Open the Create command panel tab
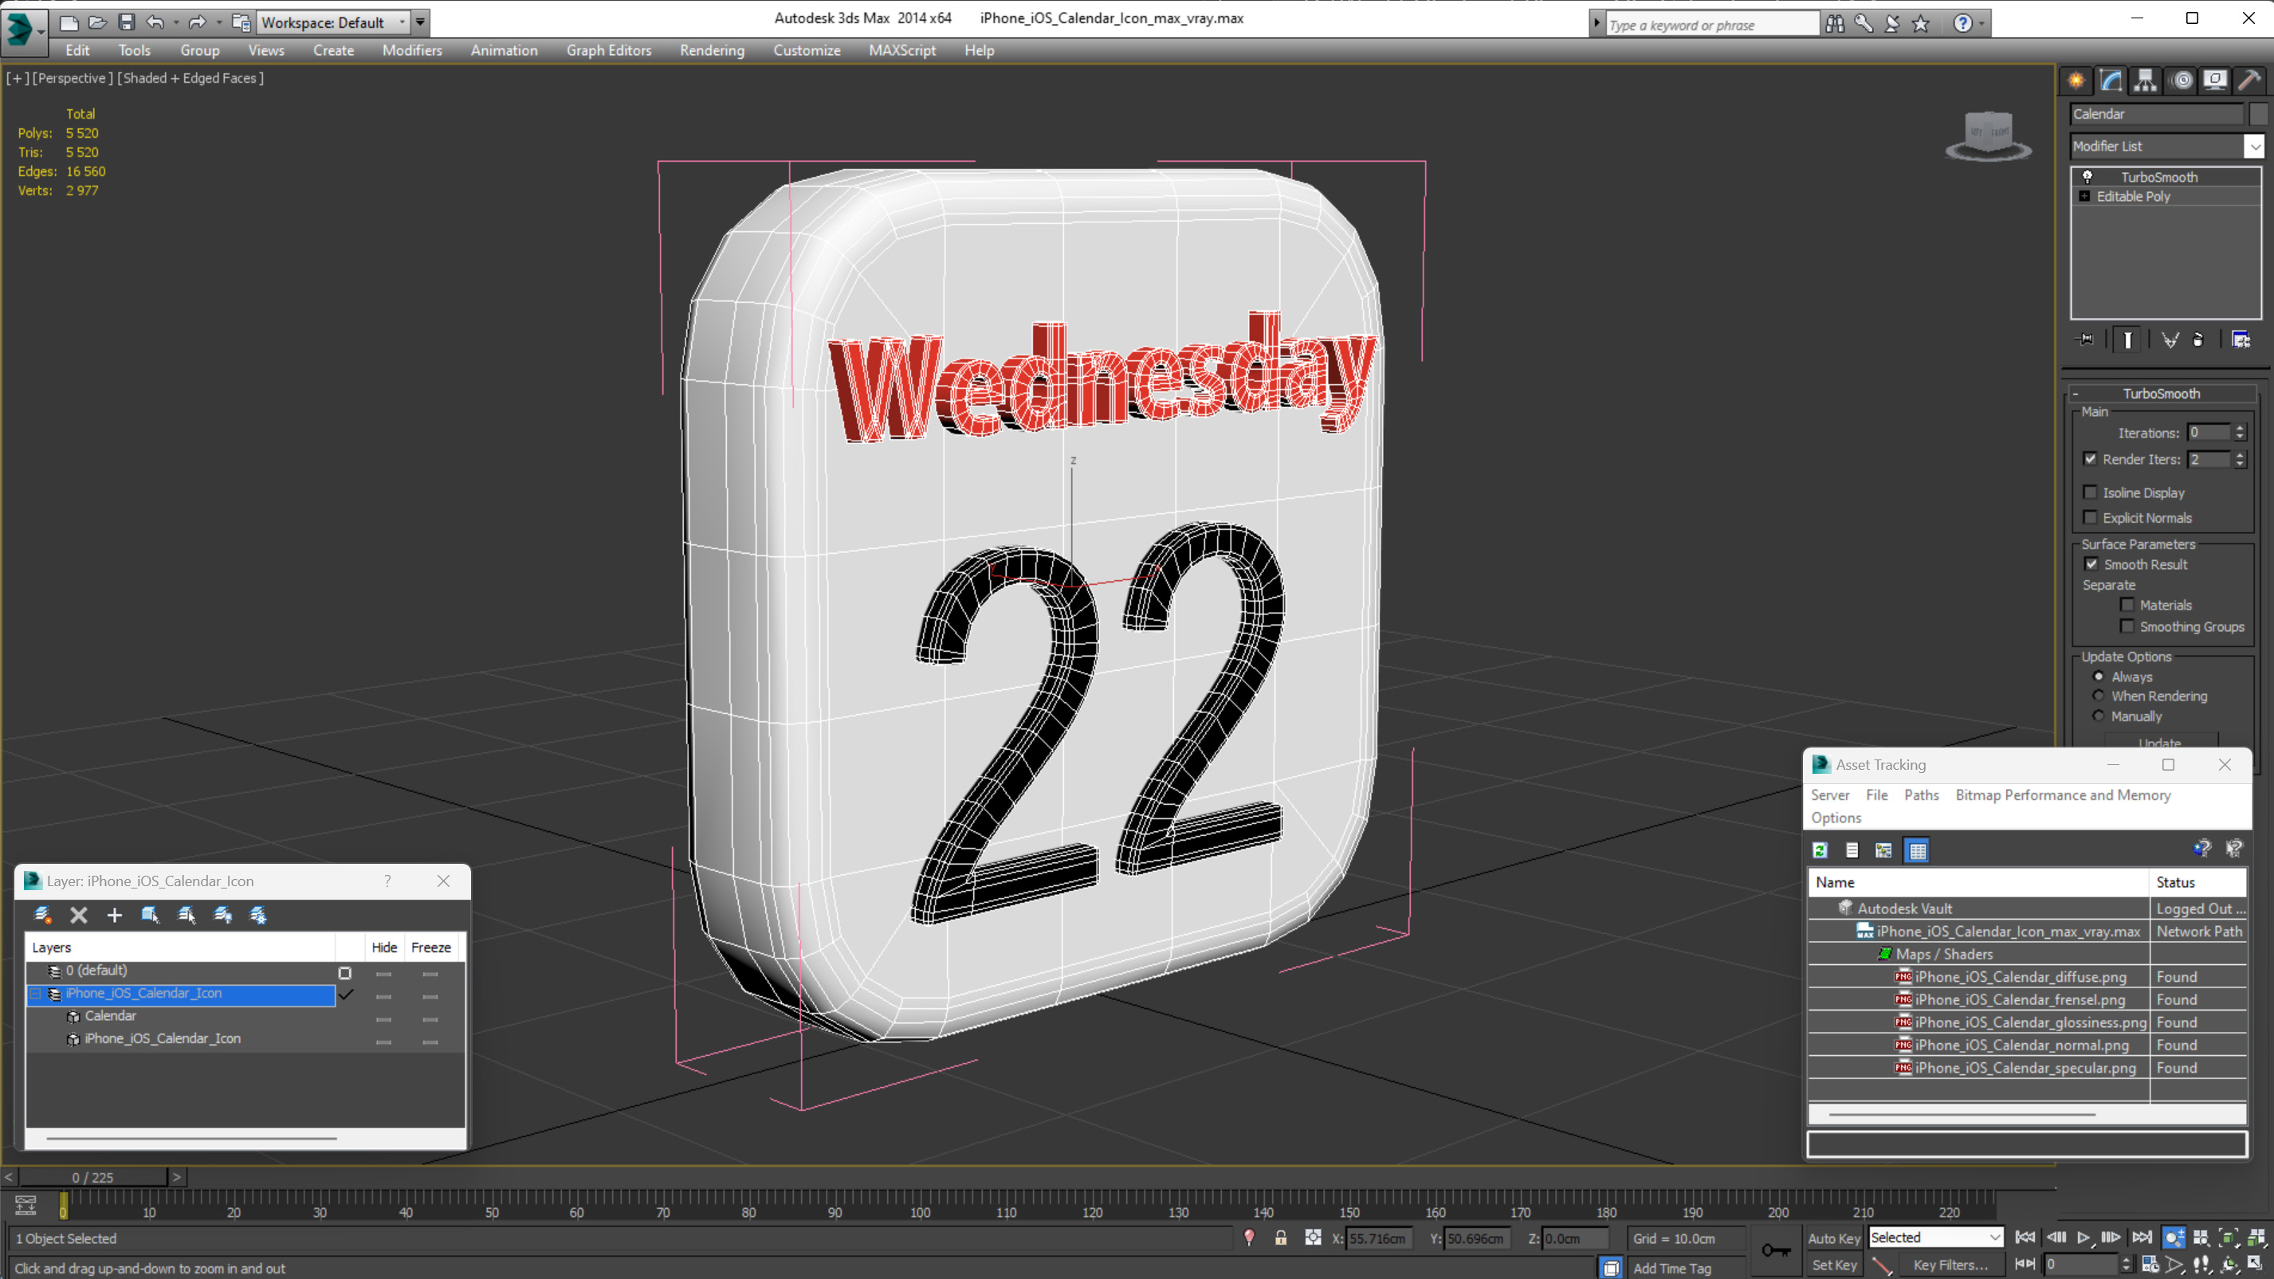 click(x=2076, y=80)
